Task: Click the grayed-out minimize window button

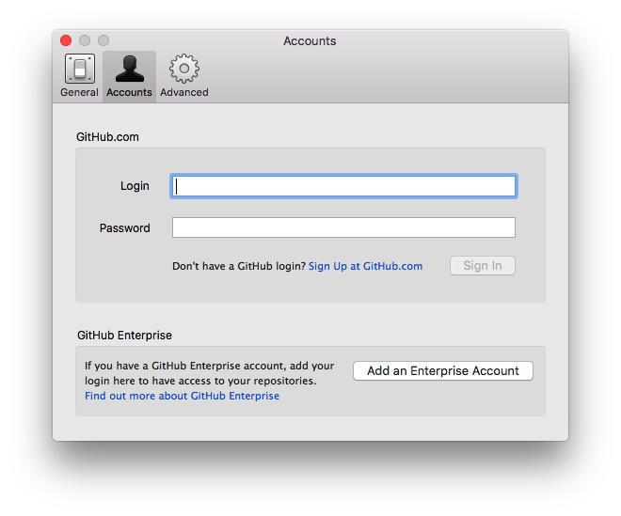Action: [x=85, y=40]
